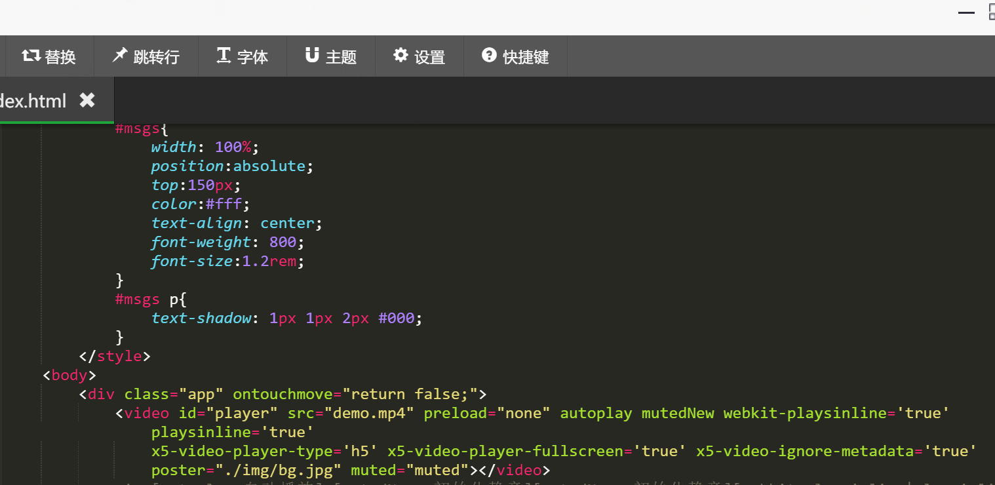Click the text-align: center line
The width and height of the screenshot is (995, 485).
click(236, 223)
